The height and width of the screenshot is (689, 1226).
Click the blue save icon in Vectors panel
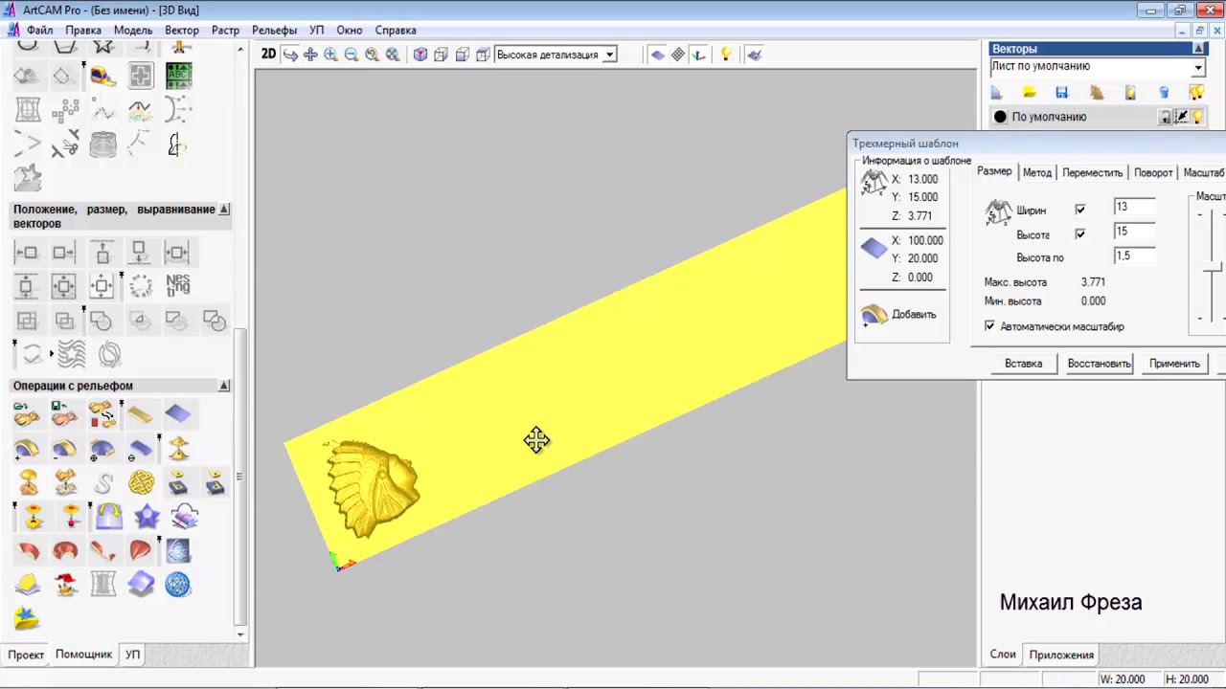point(1061,92)
